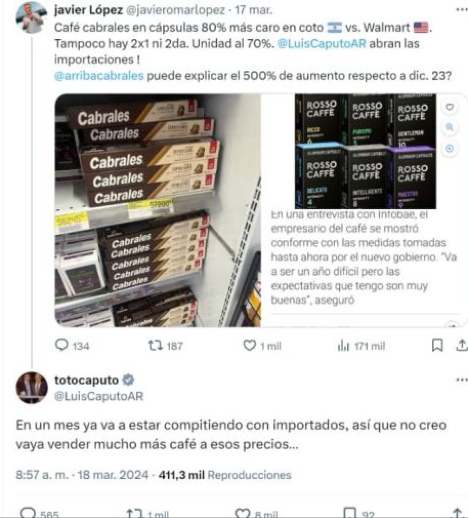Like the tweet with 1 mil likes
Viewport: 468px width, 518px height.
coord(250,346)
